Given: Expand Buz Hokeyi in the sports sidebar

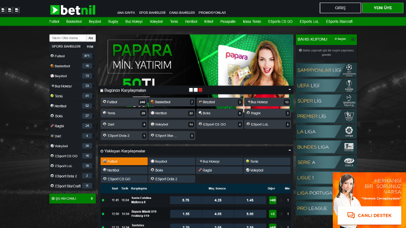Looking at the screenshot, I should (x=73, y=86).
